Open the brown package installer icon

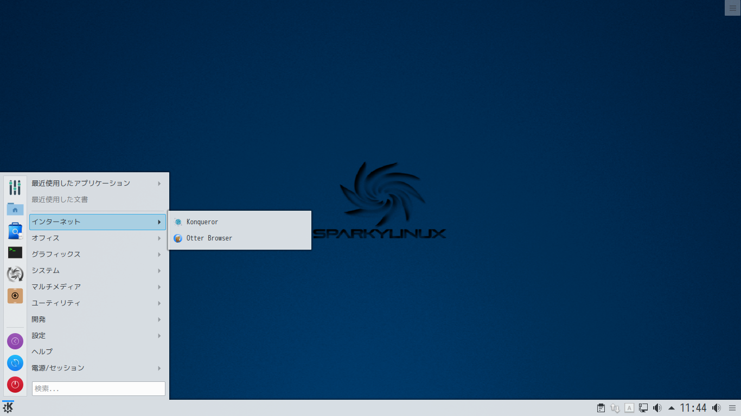coord(15,296)
